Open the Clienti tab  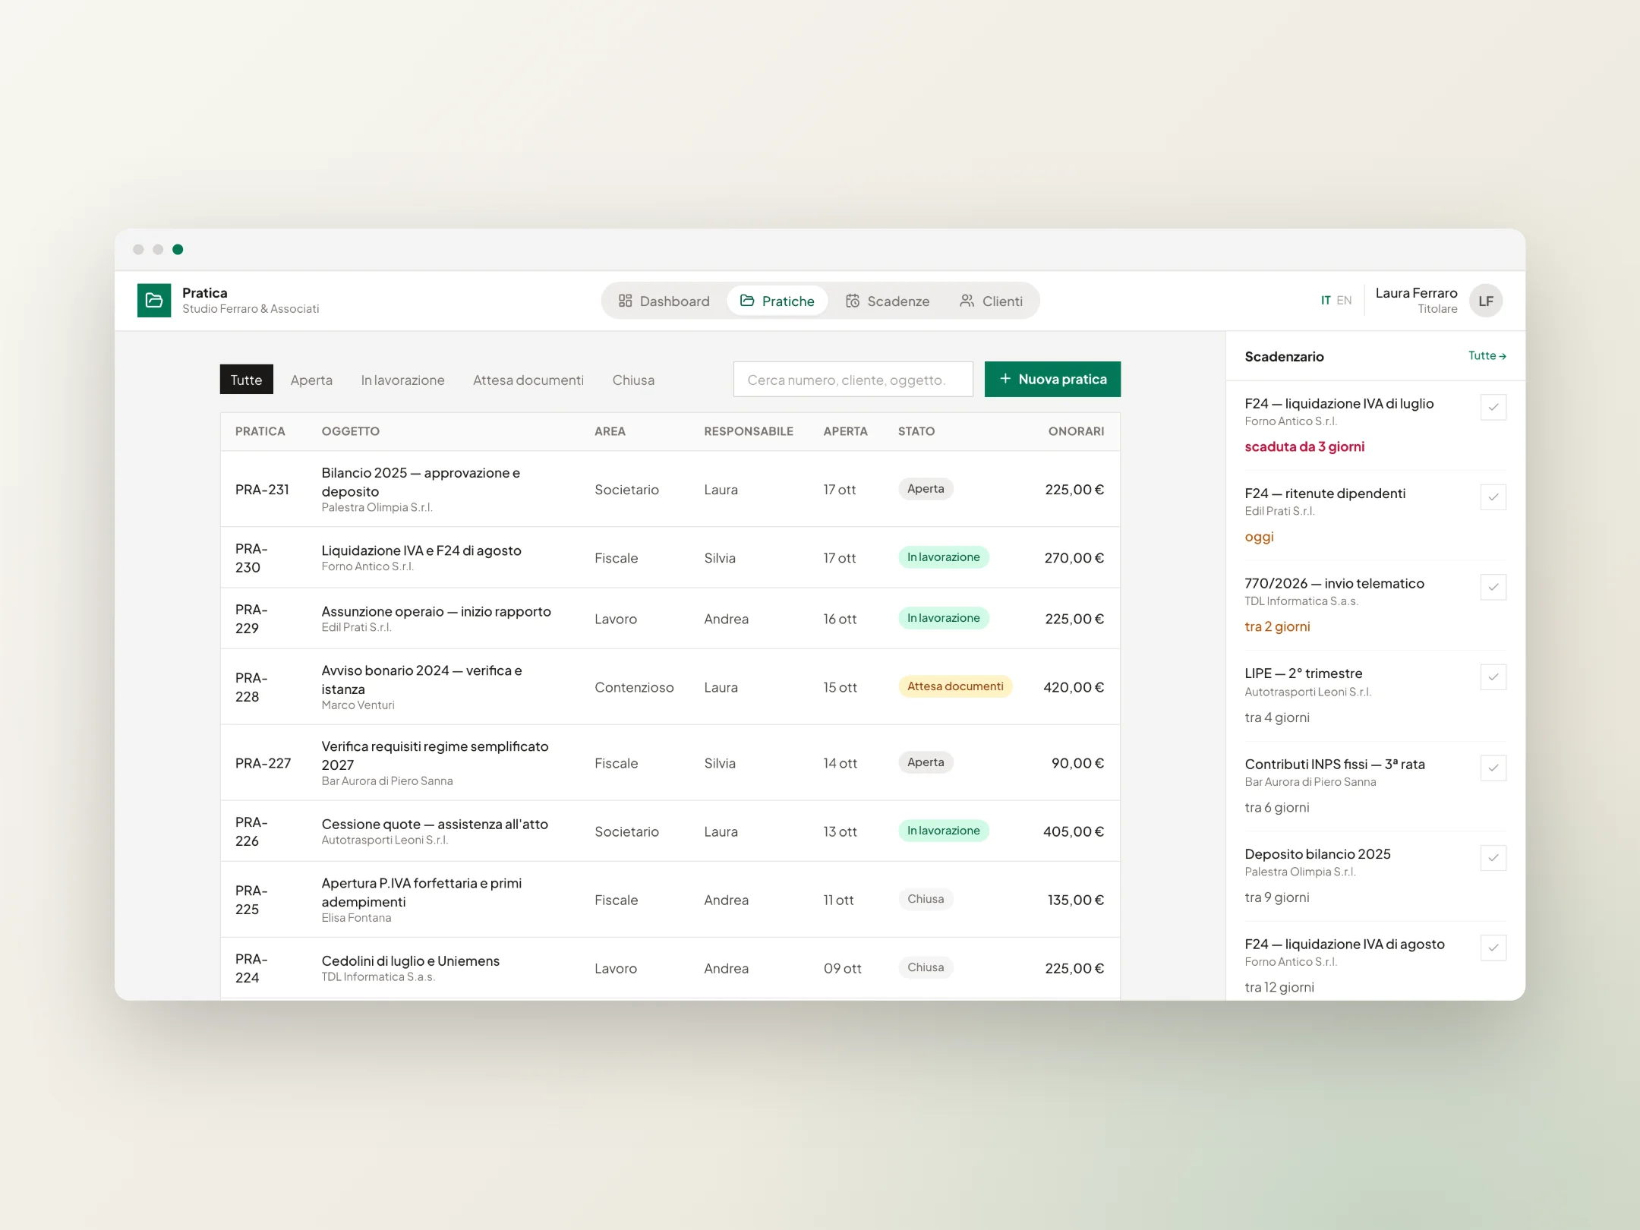coord(992,301)
